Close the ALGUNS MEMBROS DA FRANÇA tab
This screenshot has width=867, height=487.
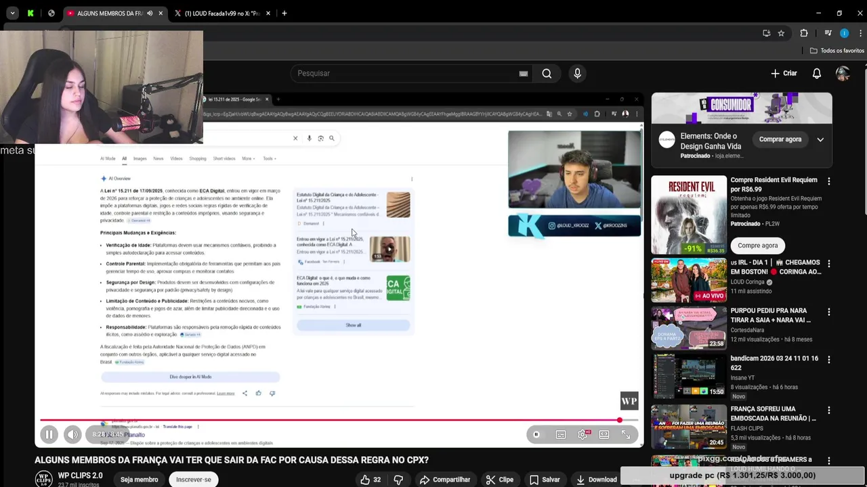(x=161, y=14)
